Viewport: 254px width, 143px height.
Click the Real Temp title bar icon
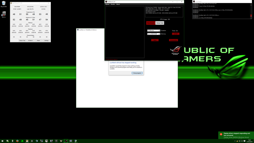click(x=11, y=3)
